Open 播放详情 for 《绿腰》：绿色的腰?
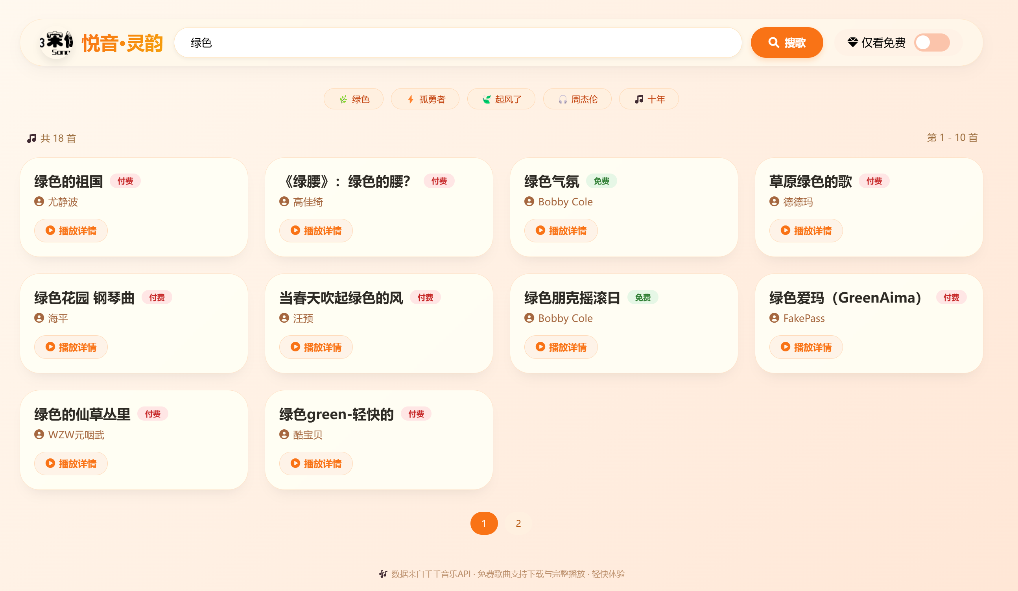Image resolution: width=1018 pixels, height=591 pixels. pyautogui.click(x=316, y=231)
